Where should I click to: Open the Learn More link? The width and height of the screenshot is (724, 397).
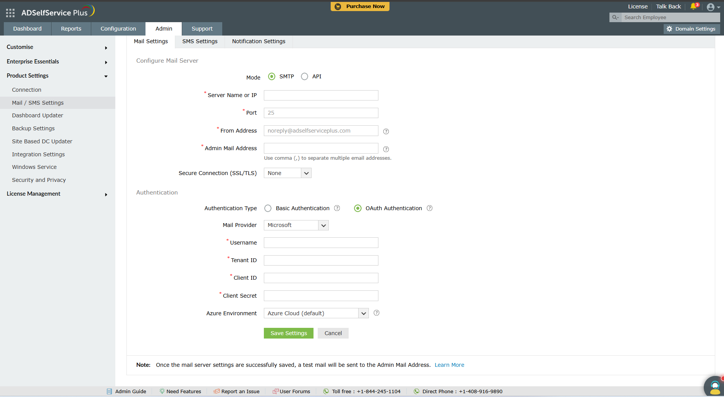coord(449,365)
